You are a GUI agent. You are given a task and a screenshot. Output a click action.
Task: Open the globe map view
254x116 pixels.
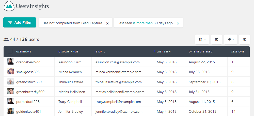[x=244, y=39]
